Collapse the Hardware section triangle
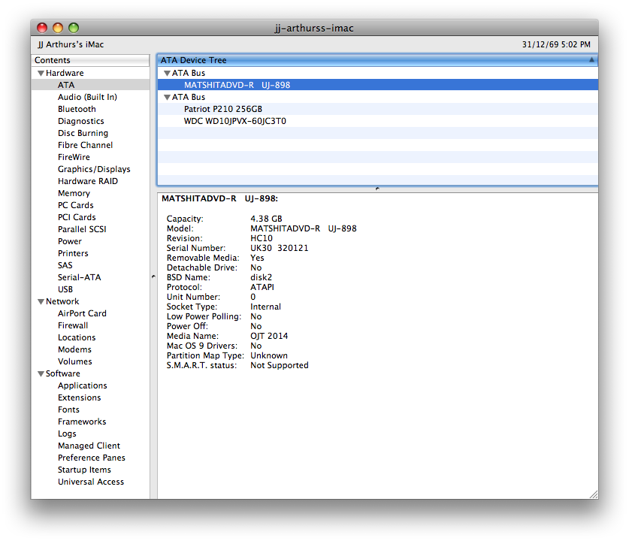 pyautogui.click(x=41, y=74)
